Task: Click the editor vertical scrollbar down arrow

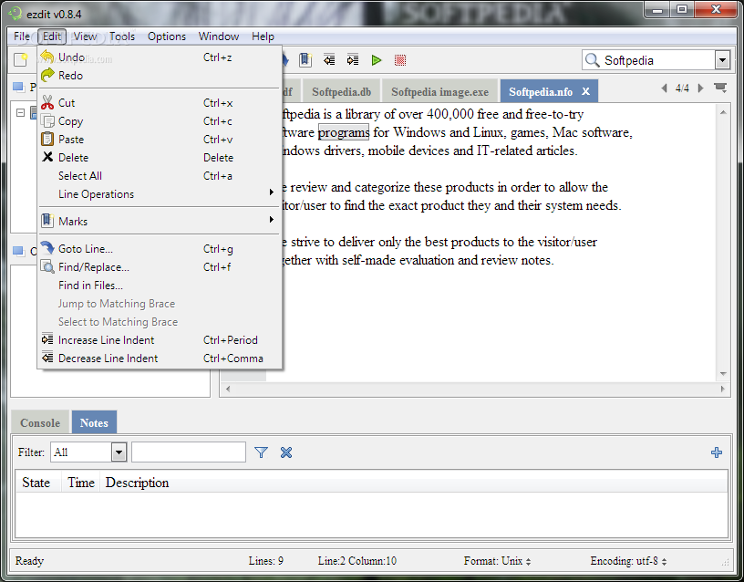Action: (x=723, y=374)
